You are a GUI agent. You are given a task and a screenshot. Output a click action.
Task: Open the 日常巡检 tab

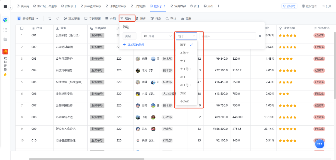[138, 6]
